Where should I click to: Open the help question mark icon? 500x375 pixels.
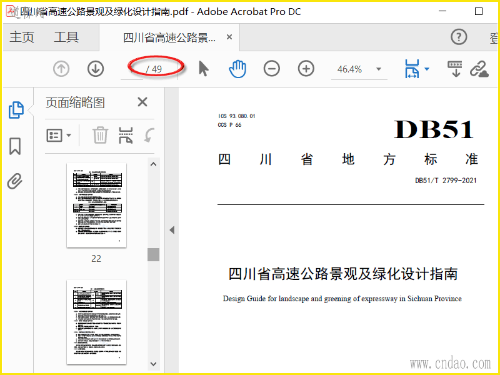pos(459,37)
